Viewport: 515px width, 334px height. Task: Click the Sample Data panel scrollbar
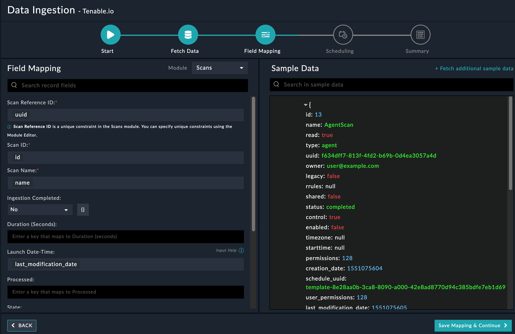510,143
